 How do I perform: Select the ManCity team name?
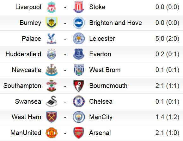101,117
